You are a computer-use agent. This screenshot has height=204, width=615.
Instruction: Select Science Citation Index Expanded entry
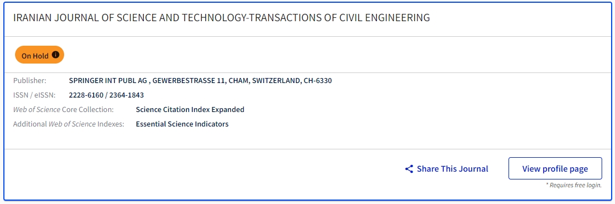(190, 109)
